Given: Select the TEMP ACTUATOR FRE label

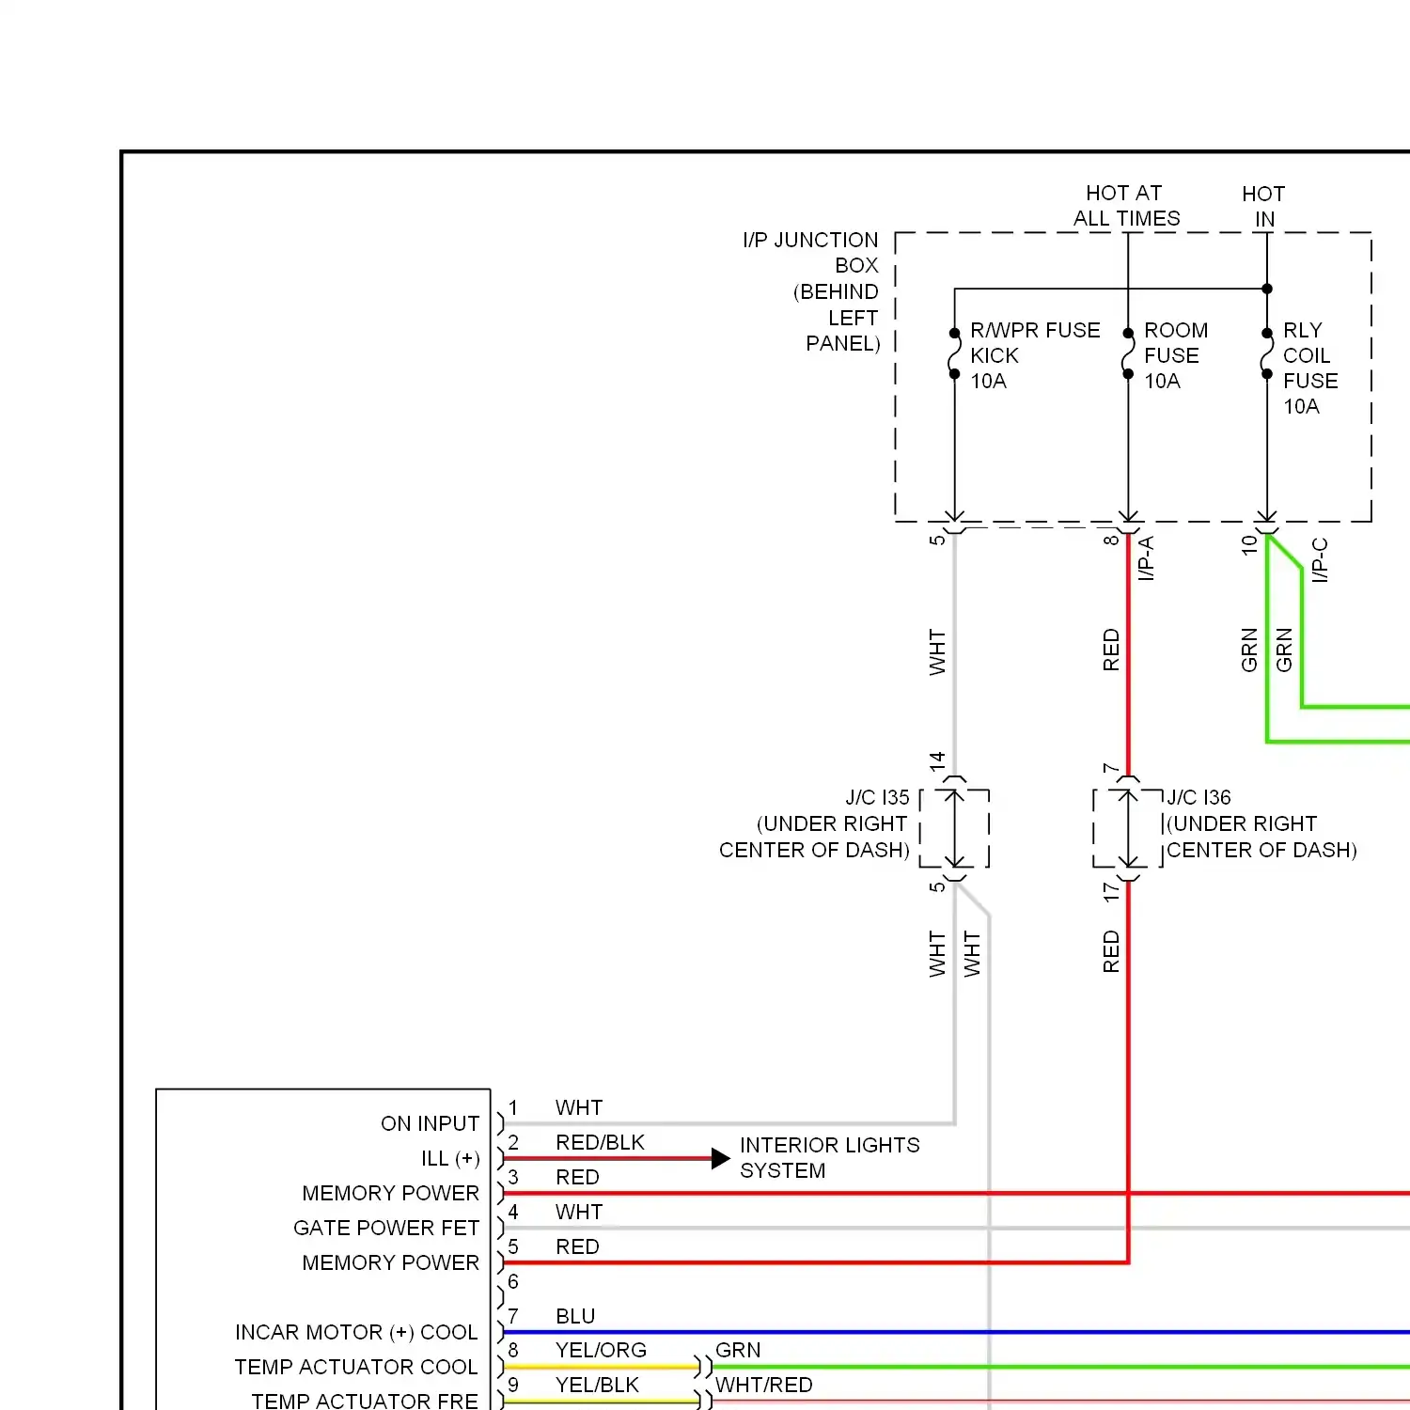Looking at the screenshot, I should click(x=365, y=1401).
